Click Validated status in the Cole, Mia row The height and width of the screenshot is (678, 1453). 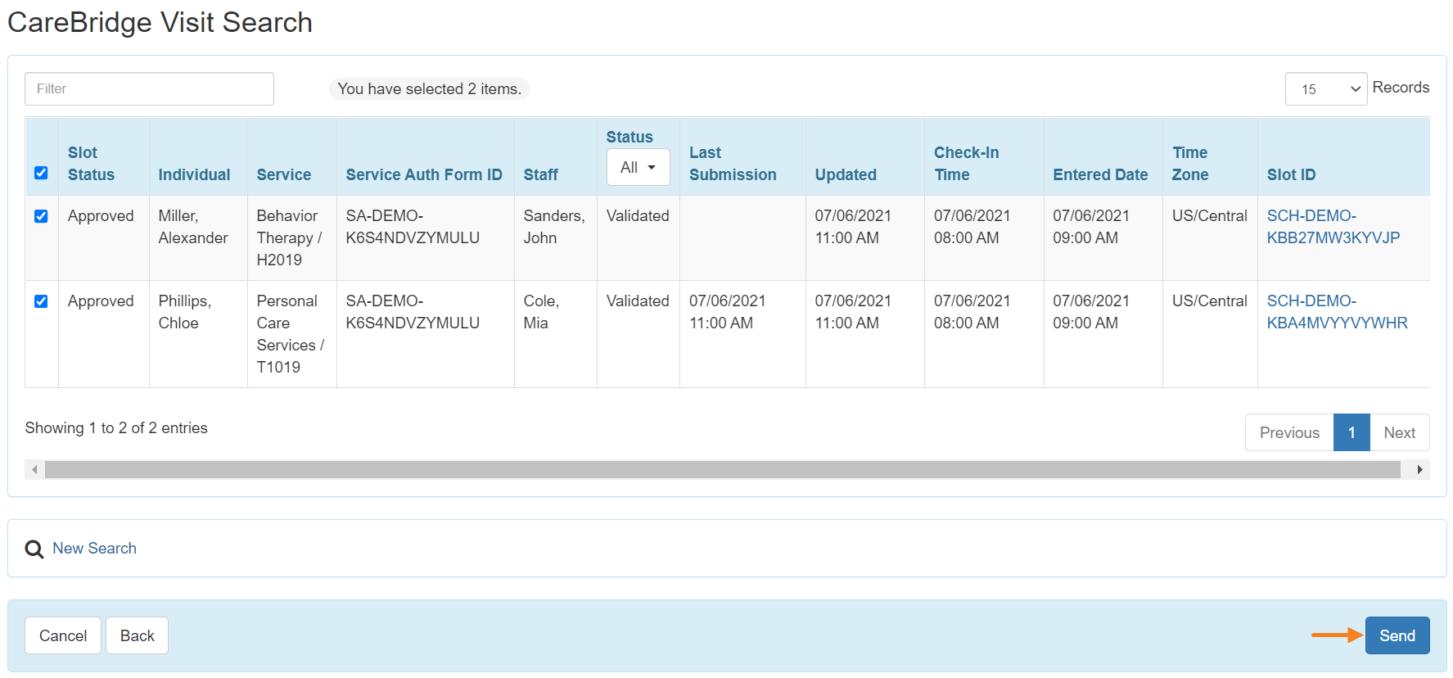pyautogui.click(x=638, y=301)
